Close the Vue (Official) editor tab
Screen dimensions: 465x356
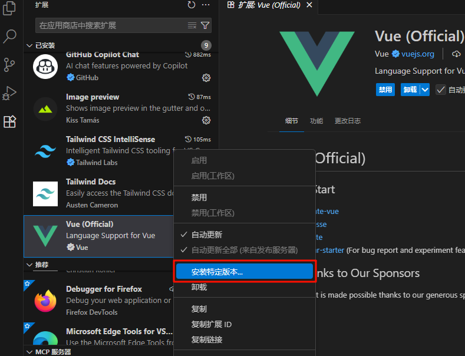(x=309, y=5)
